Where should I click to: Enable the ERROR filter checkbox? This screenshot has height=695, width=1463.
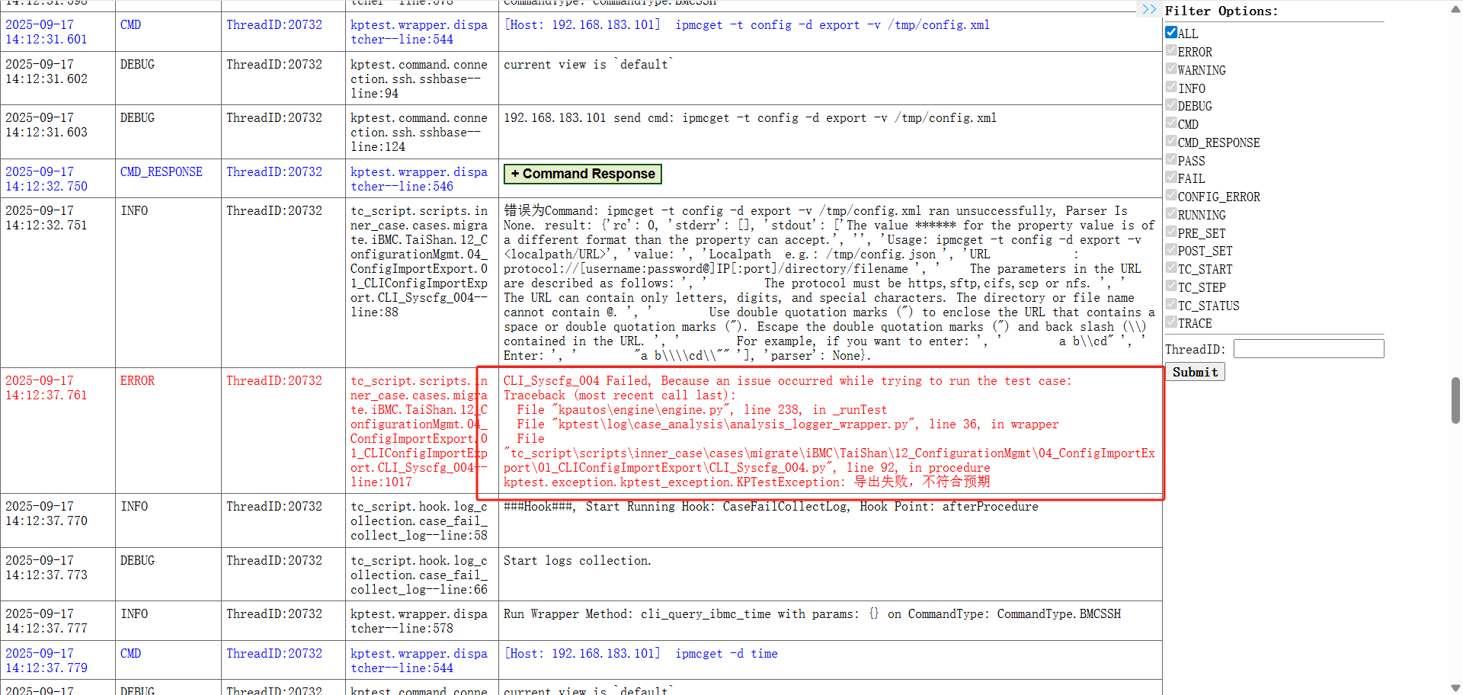1171,51
